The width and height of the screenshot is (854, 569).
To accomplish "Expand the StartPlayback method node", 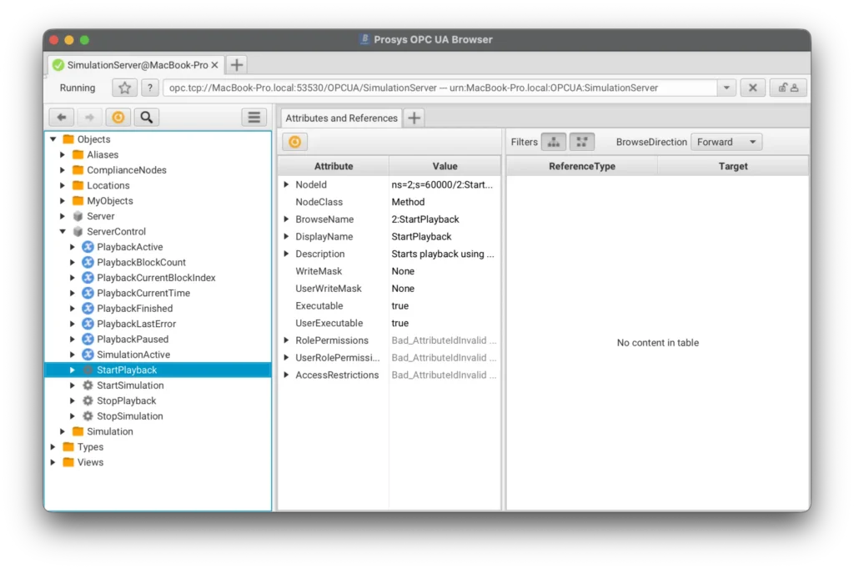I will pos(72,370).
